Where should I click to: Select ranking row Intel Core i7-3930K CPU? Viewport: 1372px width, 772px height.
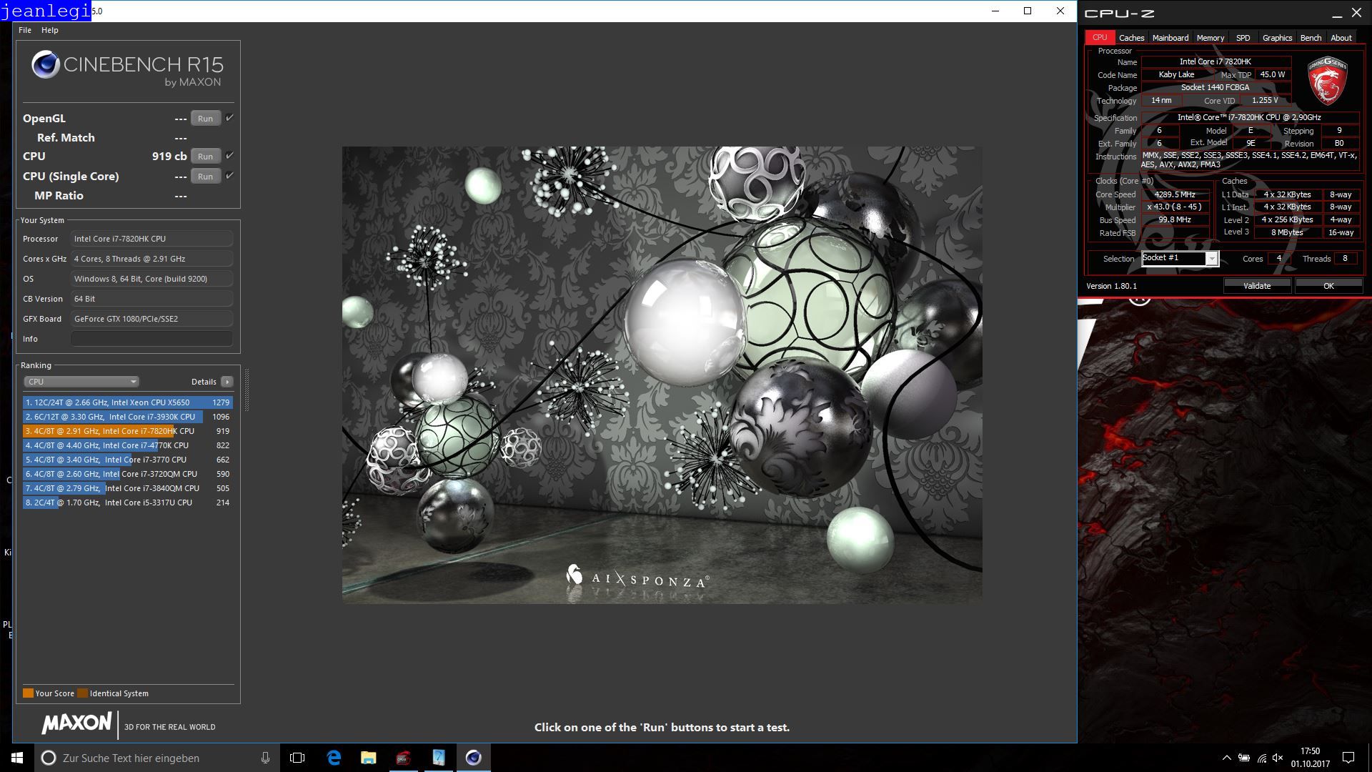point(127,417)
